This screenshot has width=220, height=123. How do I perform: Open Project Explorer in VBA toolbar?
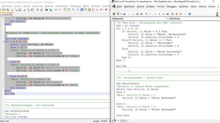tap(173, 14)
